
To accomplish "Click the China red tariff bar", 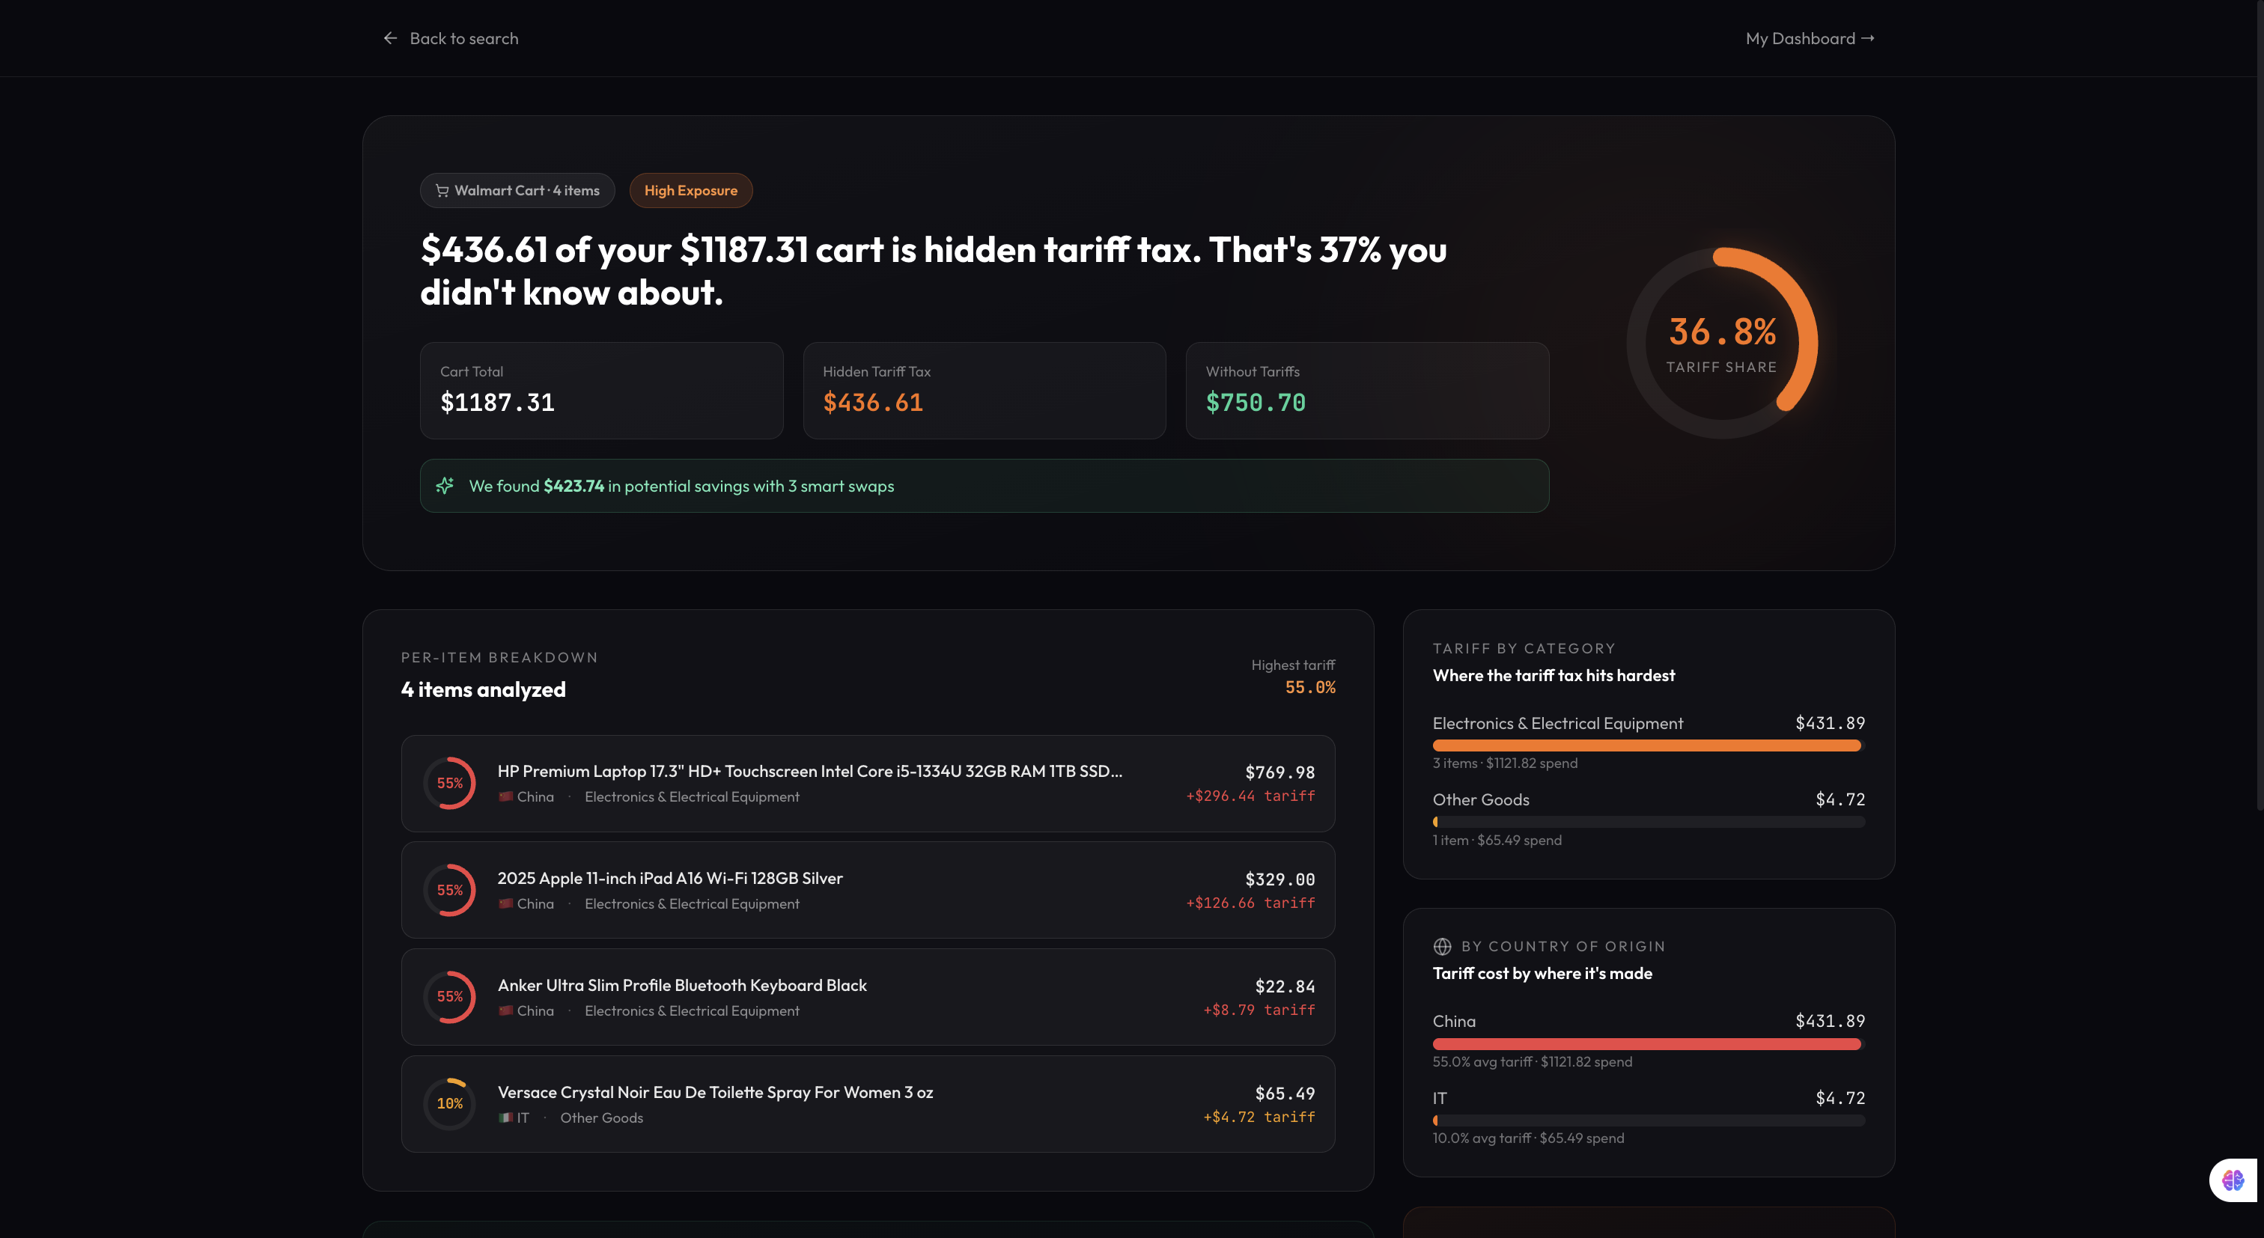I will 1646,1044.
